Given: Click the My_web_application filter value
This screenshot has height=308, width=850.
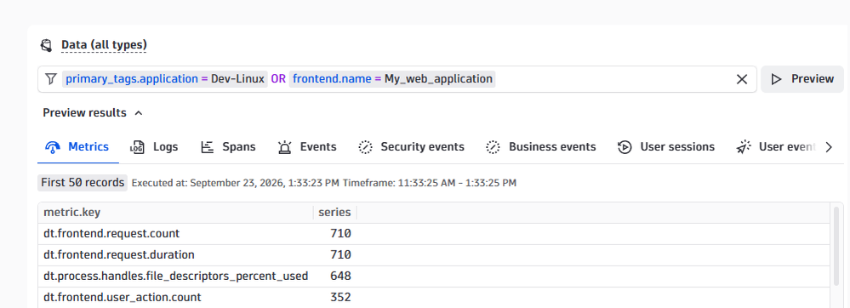Looking at the screenshot, I should click(x=438, y=79).
